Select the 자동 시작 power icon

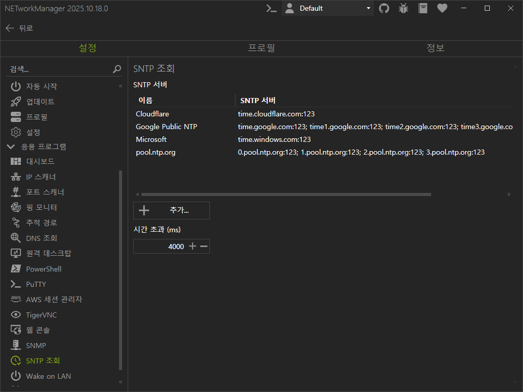click(x=16, y=86)
